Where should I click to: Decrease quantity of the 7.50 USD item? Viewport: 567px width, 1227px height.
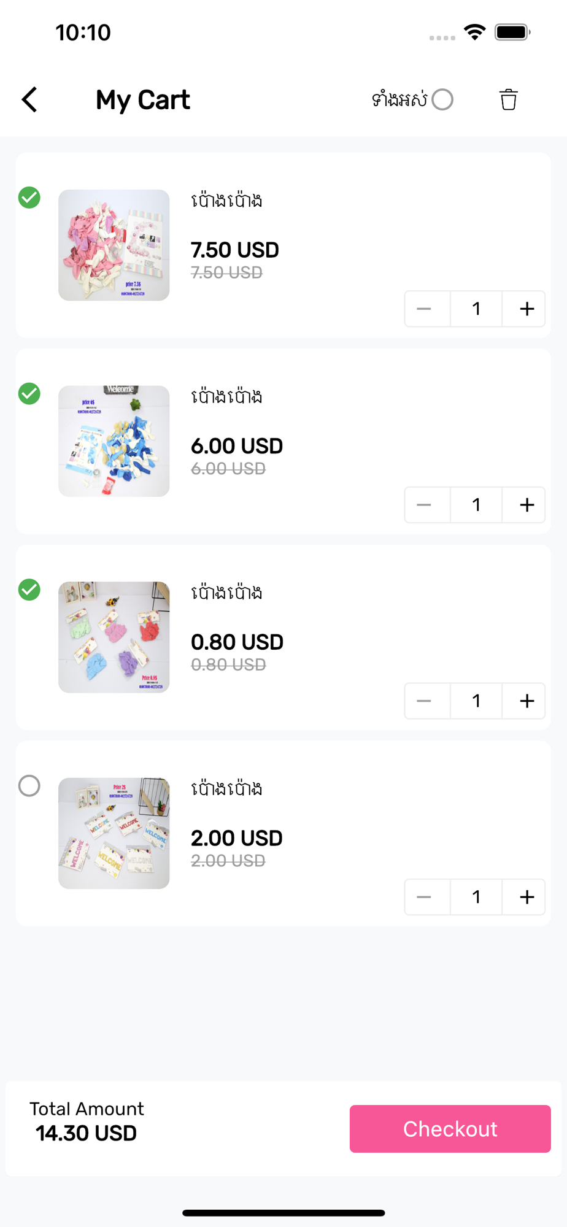(x=425, y=309)
